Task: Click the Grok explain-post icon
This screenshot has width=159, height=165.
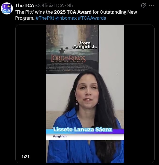Action: point(143,5)
